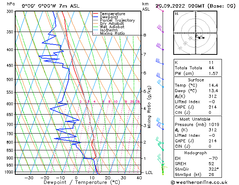239x185 pixels.
Task: Click the Surface section heading
Action: coord(196,80)
